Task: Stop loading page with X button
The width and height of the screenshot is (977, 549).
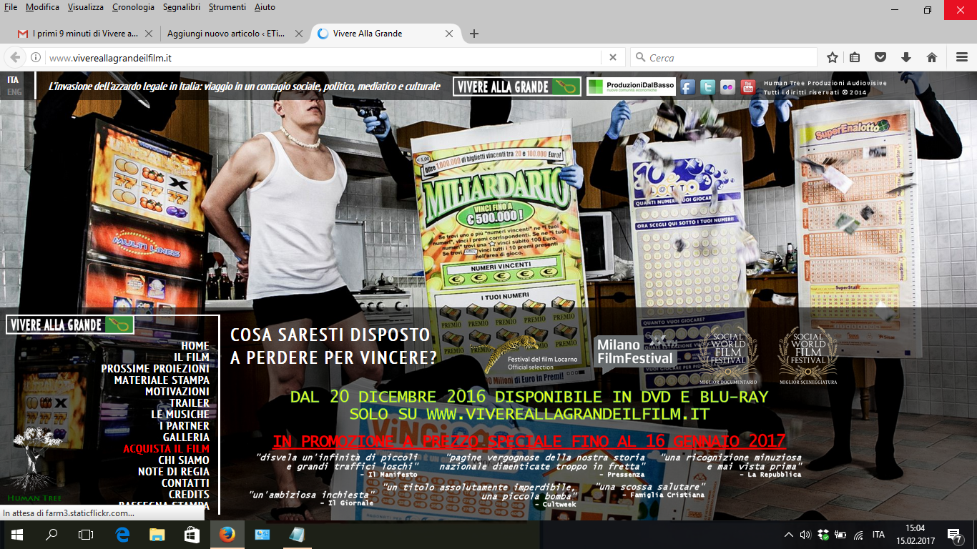Action: (x=613, y=58)
